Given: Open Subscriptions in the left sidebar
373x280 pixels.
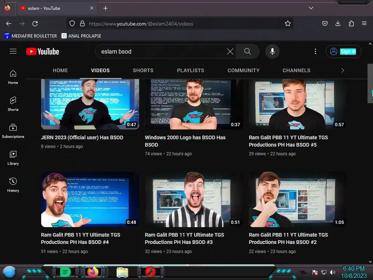Looking at the screenshot, I should tap(13, 131).
